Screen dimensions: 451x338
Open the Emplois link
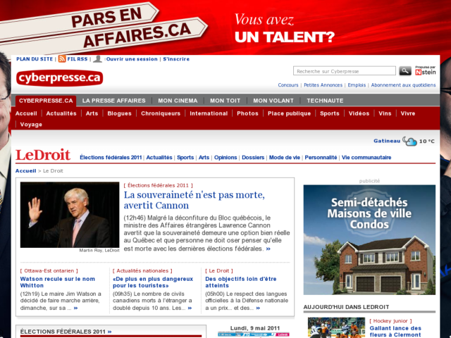tap(357, 85)
